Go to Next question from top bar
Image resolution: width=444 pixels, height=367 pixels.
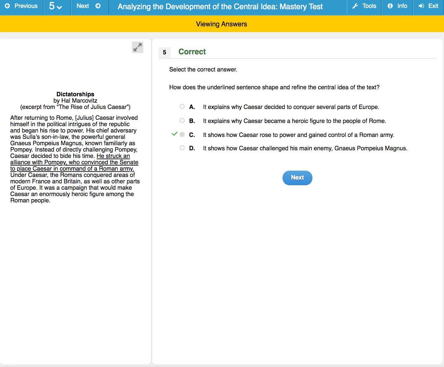89,6
